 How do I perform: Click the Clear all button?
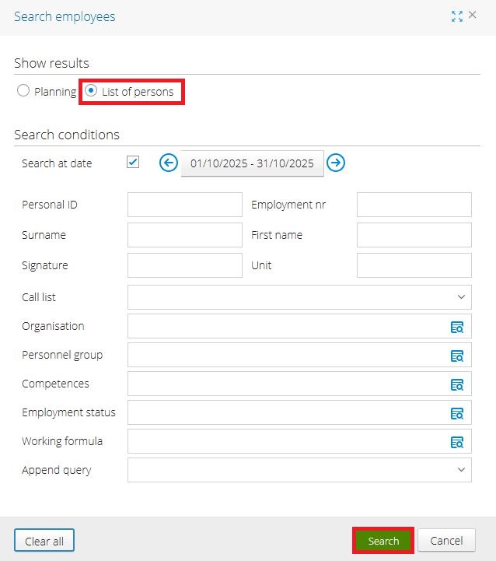tap(44, 541)
